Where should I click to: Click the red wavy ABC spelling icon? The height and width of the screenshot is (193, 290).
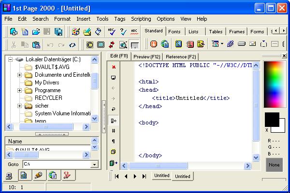click(134, 32)
